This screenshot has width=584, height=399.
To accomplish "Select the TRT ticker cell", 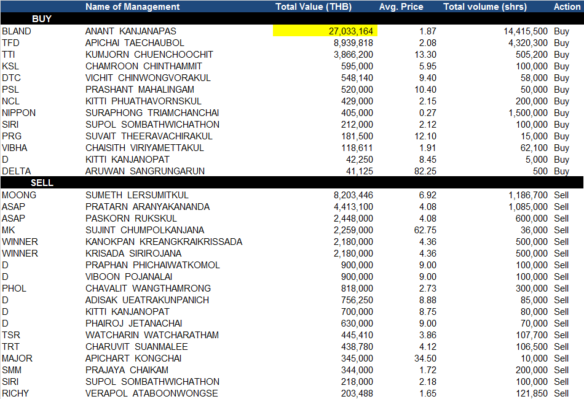I will [10, 347].
